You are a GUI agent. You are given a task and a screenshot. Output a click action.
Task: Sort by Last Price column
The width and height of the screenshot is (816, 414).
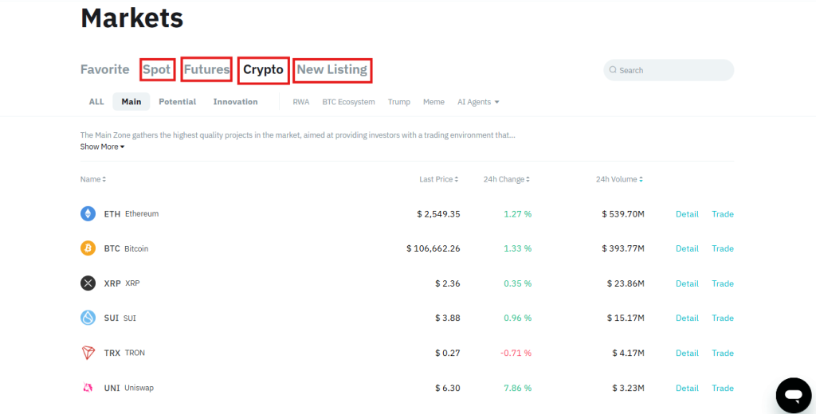coord(439,179)
